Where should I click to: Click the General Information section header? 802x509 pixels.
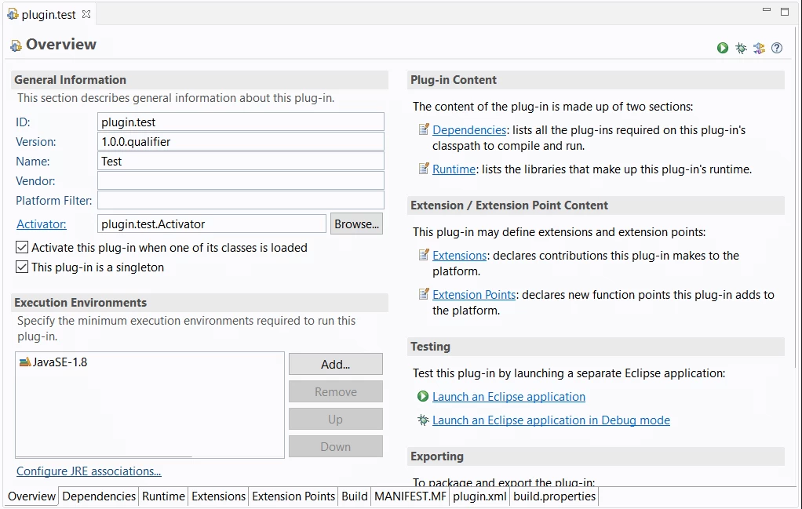(x=199, y=80)
